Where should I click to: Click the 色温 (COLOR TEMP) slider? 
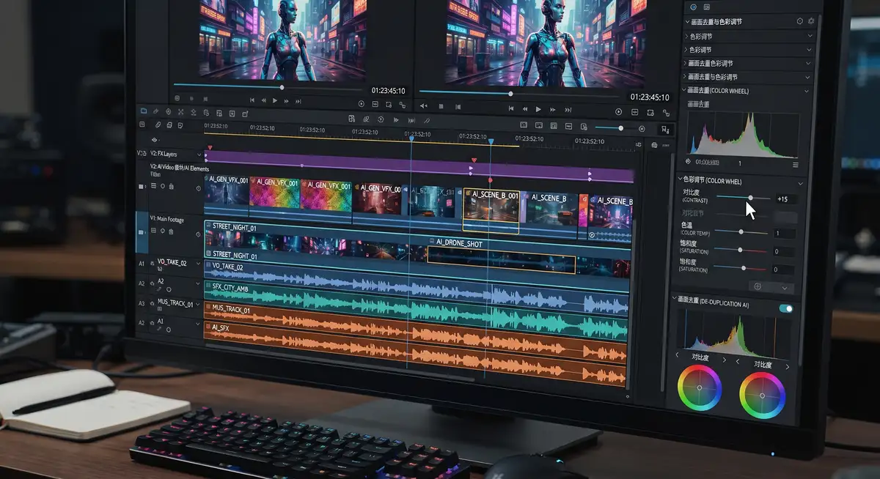742,232
